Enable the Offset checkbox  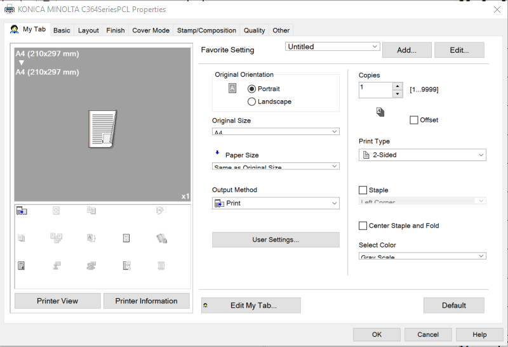pyautogui.click(x=414, y=120)
